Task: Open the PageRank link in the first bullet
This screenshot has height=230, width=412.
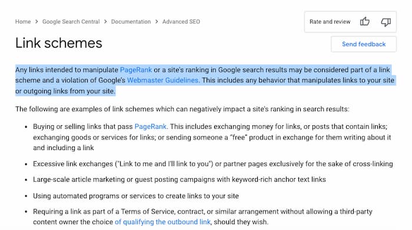Action: pyautogui.click(x=150, y=126)
